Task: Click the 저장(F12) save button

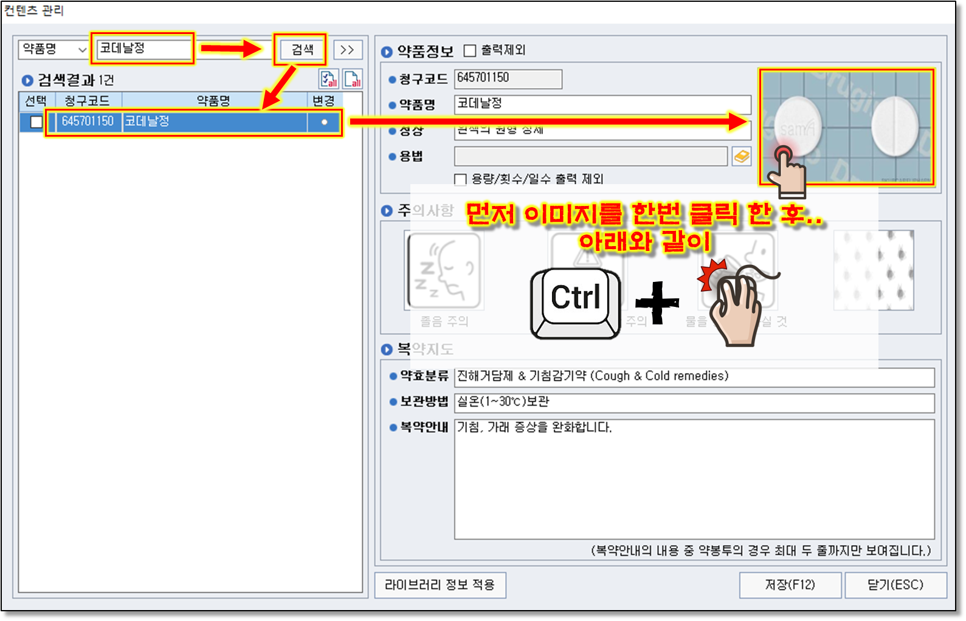Action: [790, 585]
